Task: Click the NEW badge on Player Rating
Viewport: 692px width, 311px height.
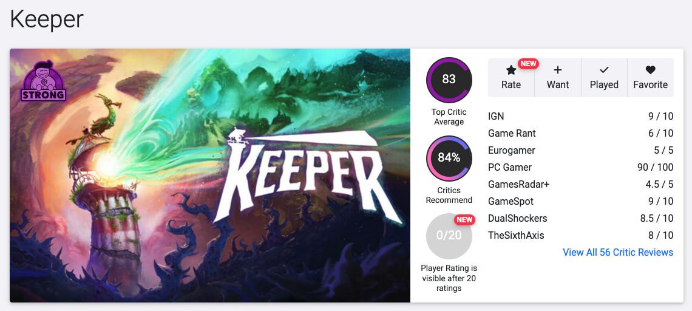Action: [464, 220]
